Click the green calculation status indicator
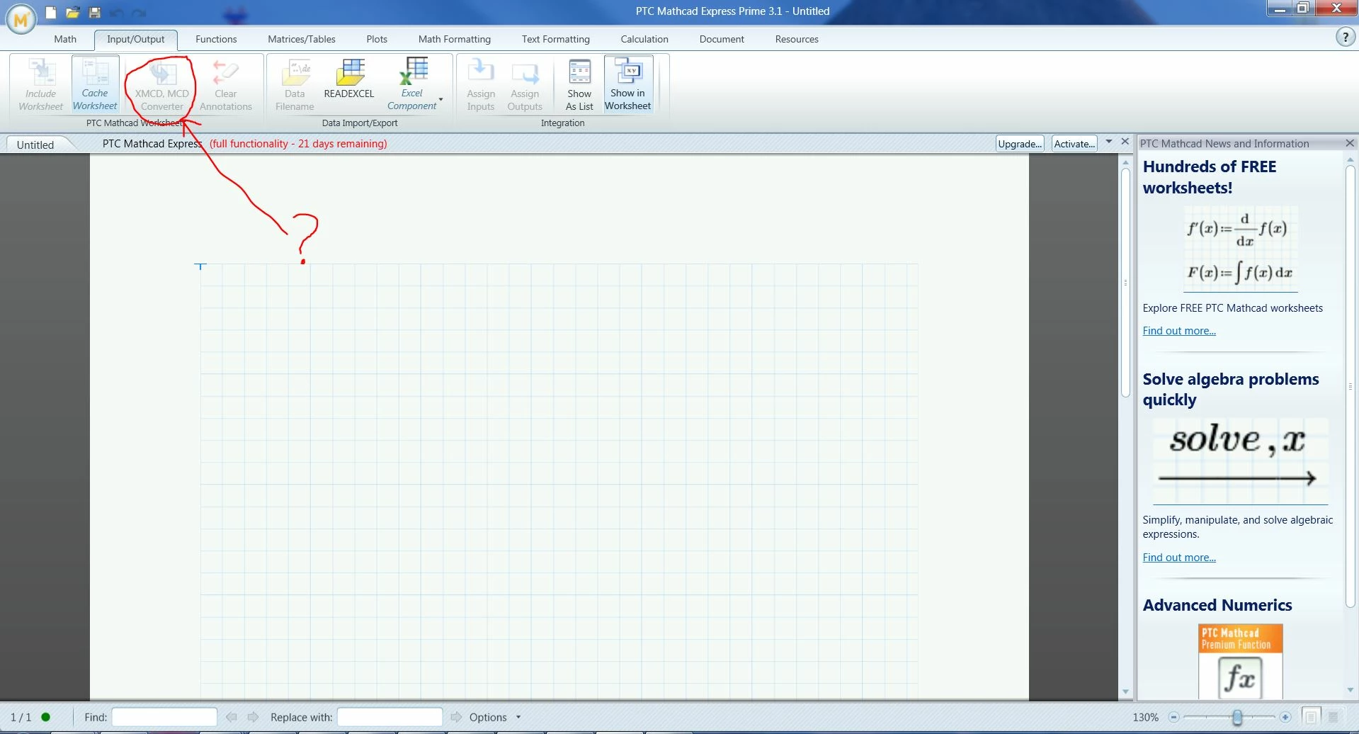 pos(46,717)
